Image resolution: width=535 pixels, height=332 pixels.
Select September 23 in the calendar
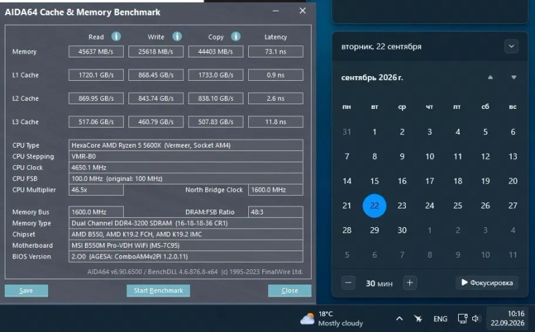point(402,206)
